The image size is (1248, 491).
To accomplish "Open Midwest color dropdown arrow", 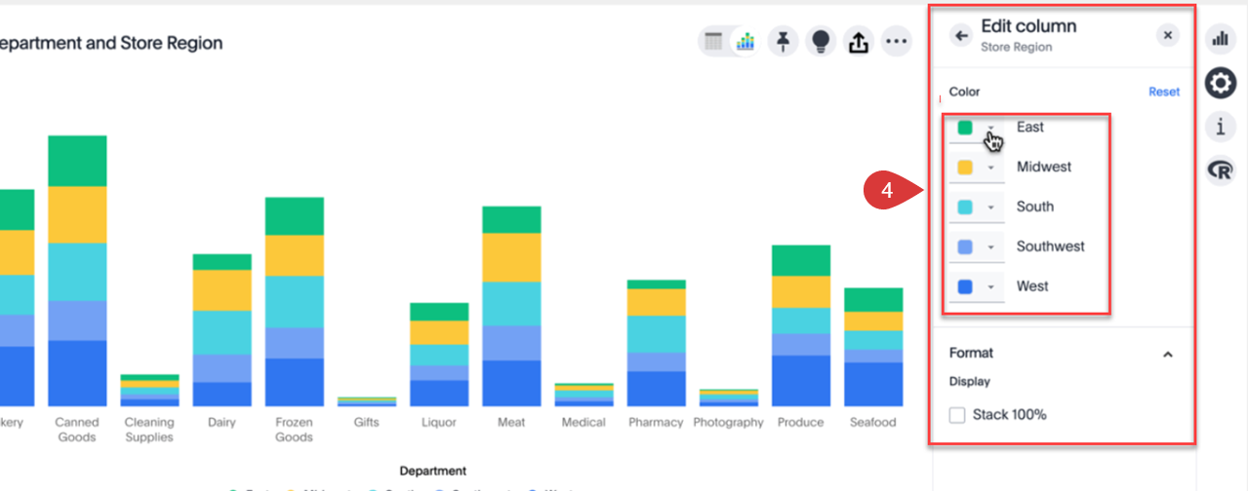I will [991, 168].
